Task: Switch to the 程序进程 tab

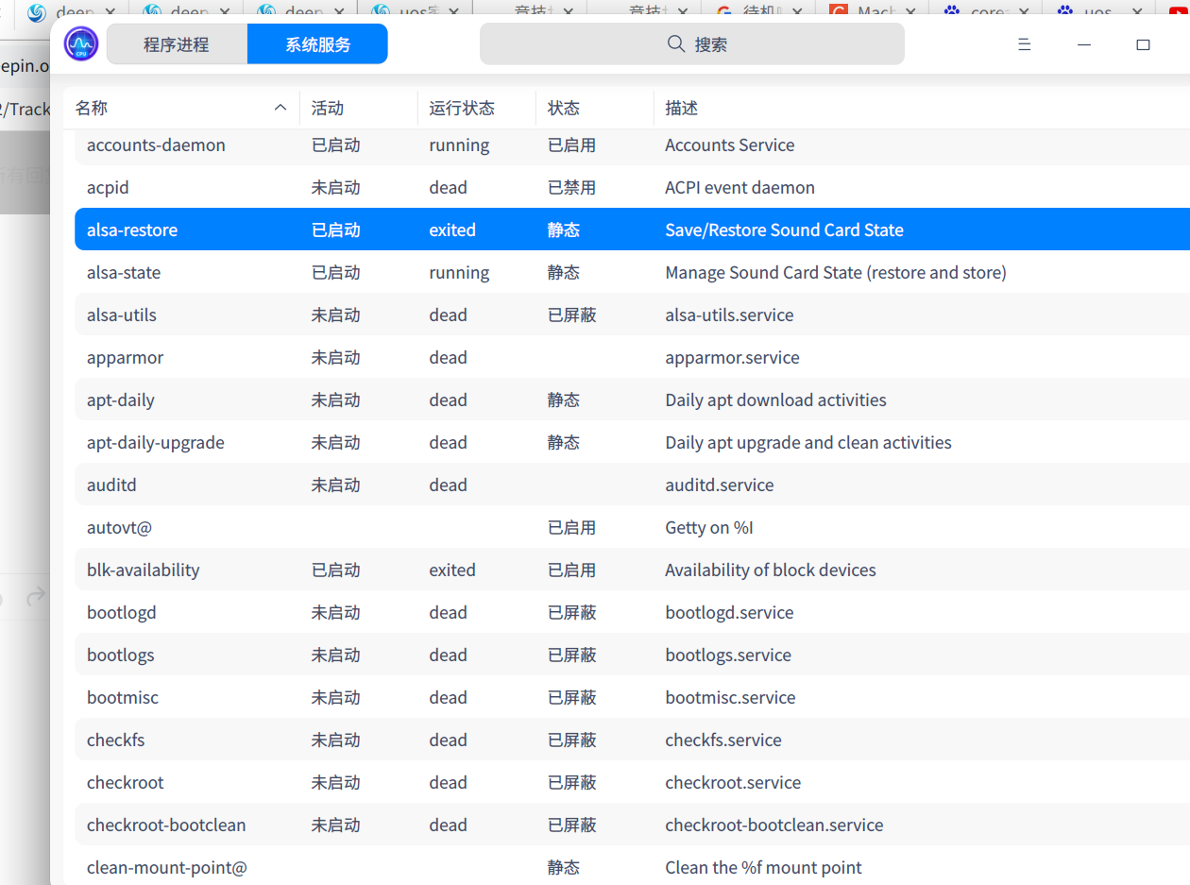Action: (177, 44)
